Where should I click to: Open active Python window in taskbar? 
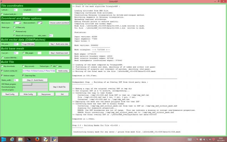coord(54,139)
